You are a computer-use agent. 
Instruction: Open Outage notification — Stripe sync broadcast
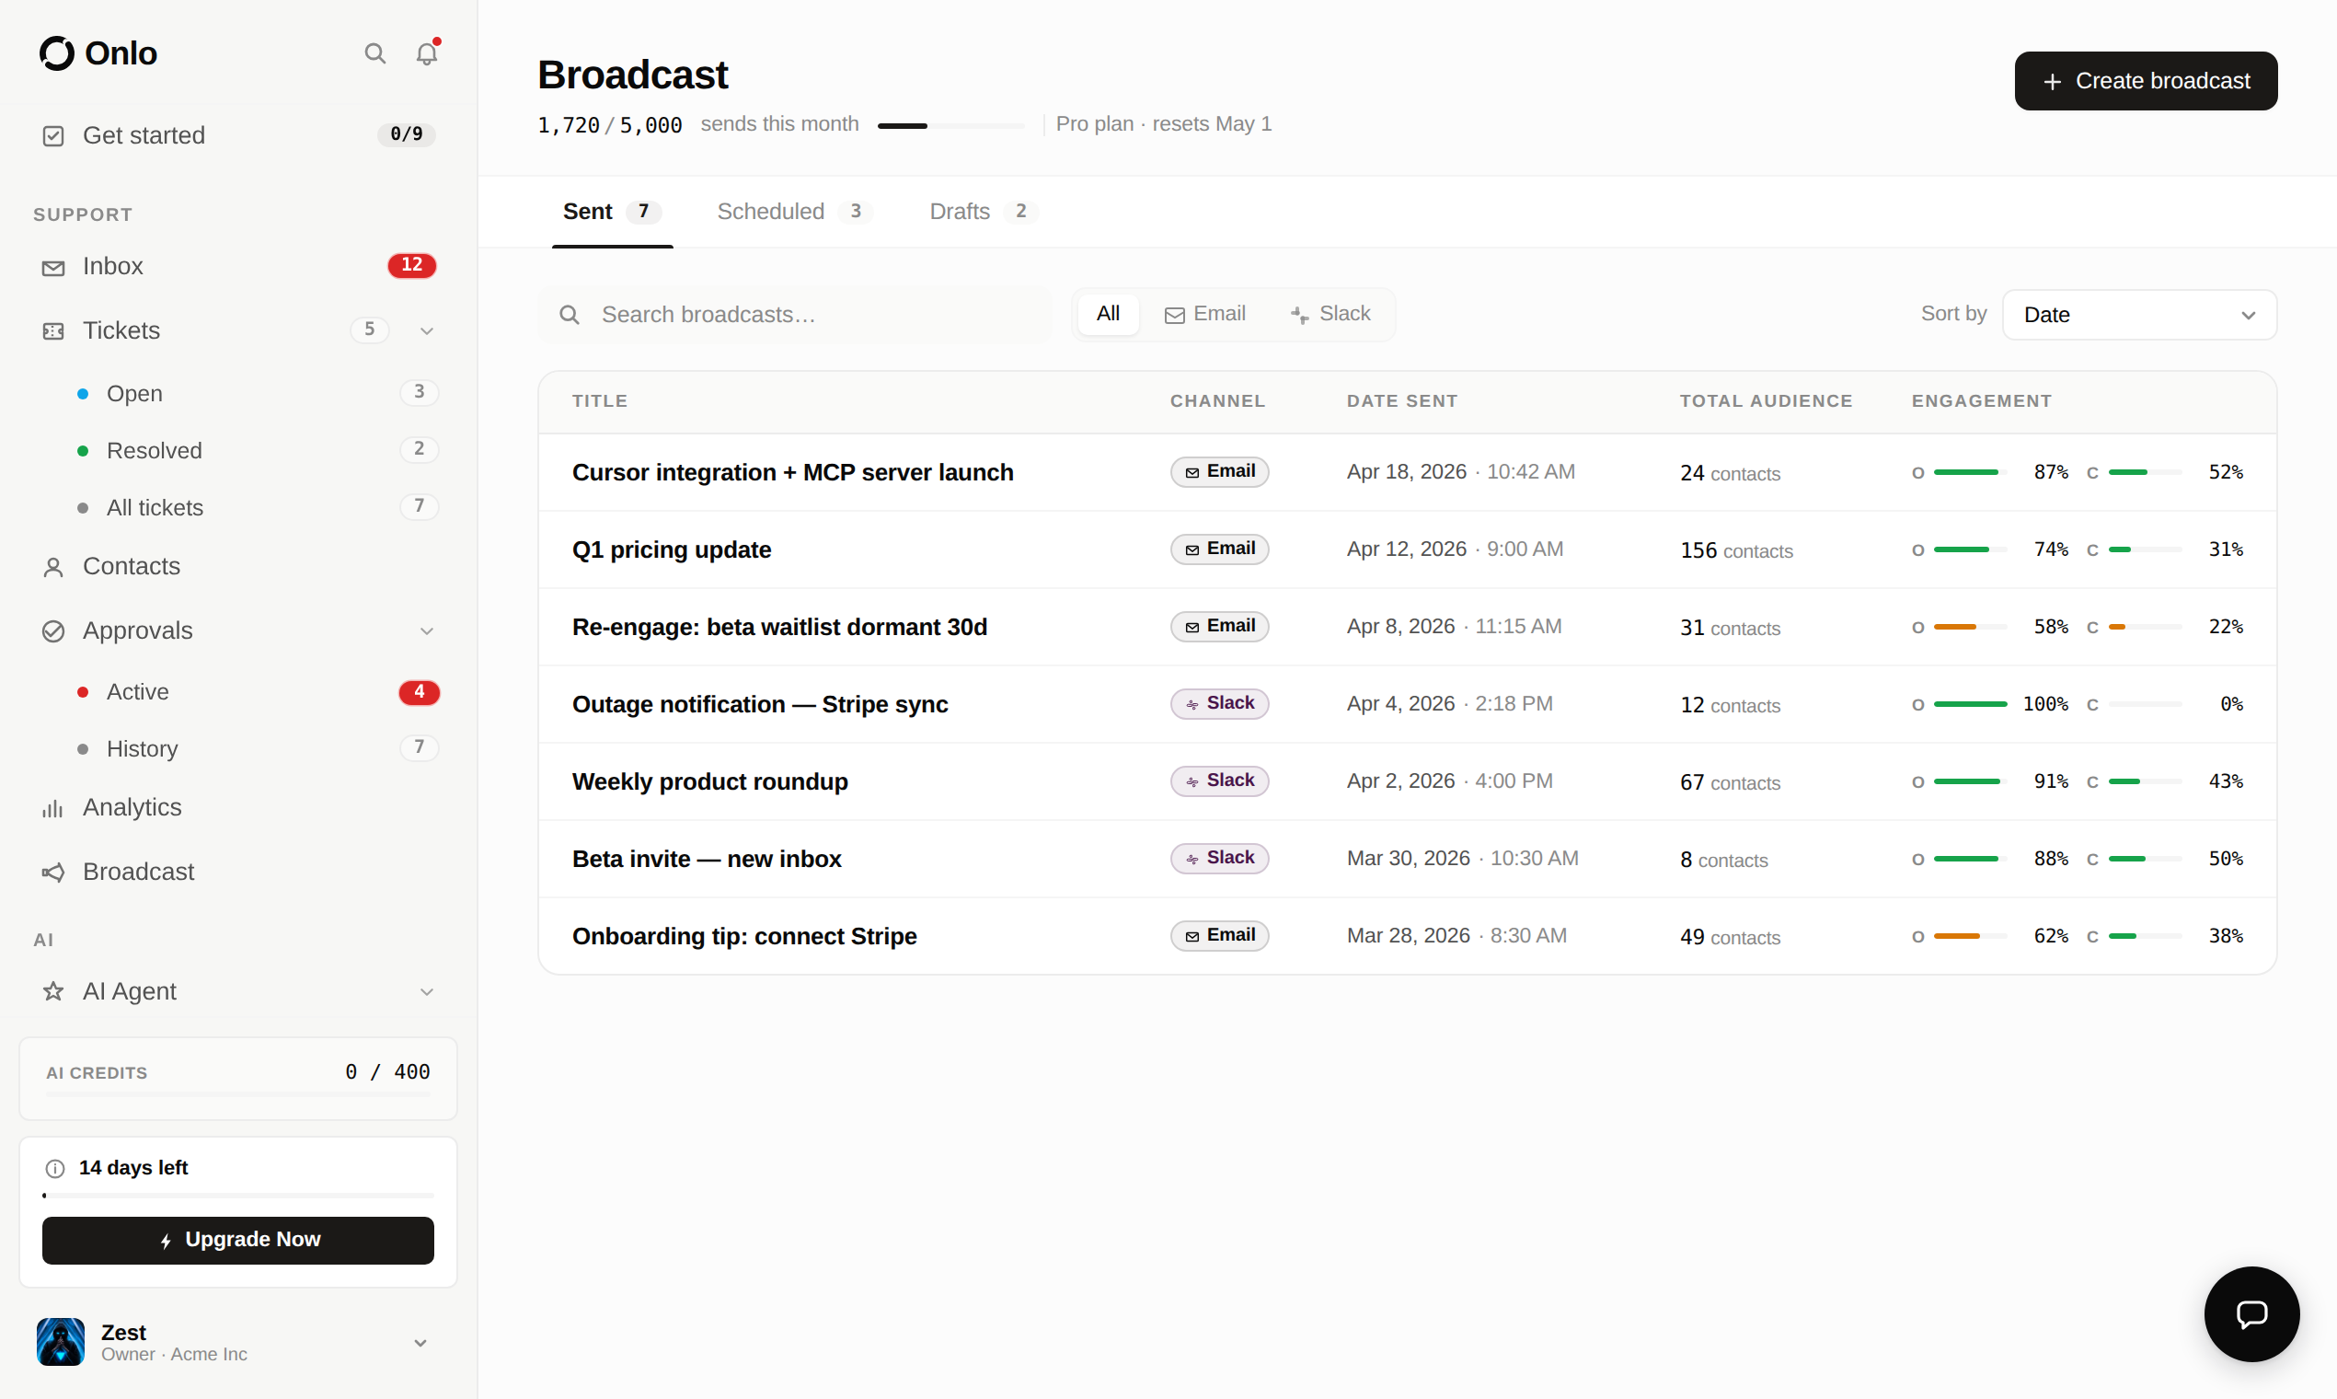click(x=760, y=704)
